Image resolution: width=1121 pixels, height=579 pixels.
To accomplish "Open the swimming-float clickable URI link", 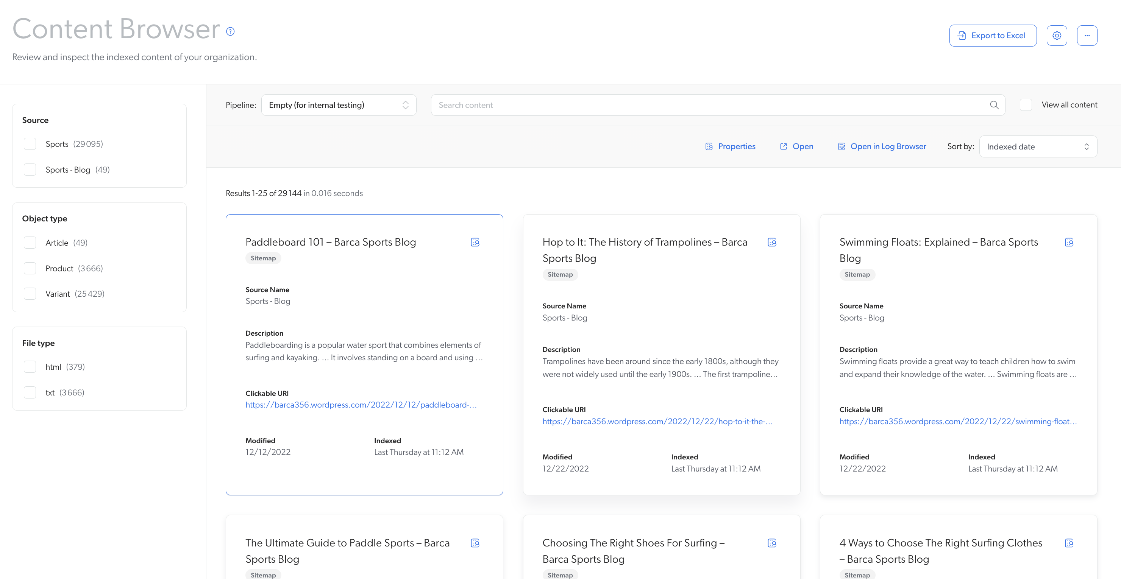I will point(958,421).
